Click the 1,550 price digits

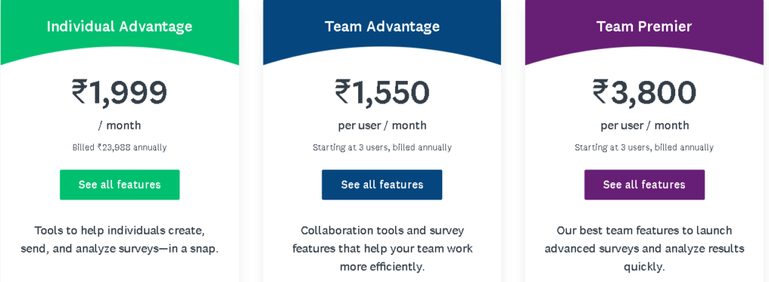pyautogui.click(x=391, y=92)
